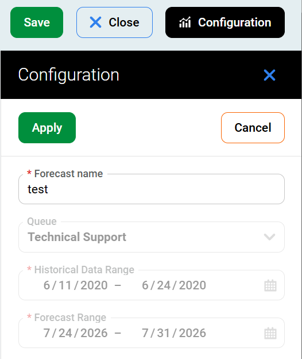Cancel the configuration changes
Image resolution: width=302 pixels, height=359 pixels.
[x=253, y=128]
